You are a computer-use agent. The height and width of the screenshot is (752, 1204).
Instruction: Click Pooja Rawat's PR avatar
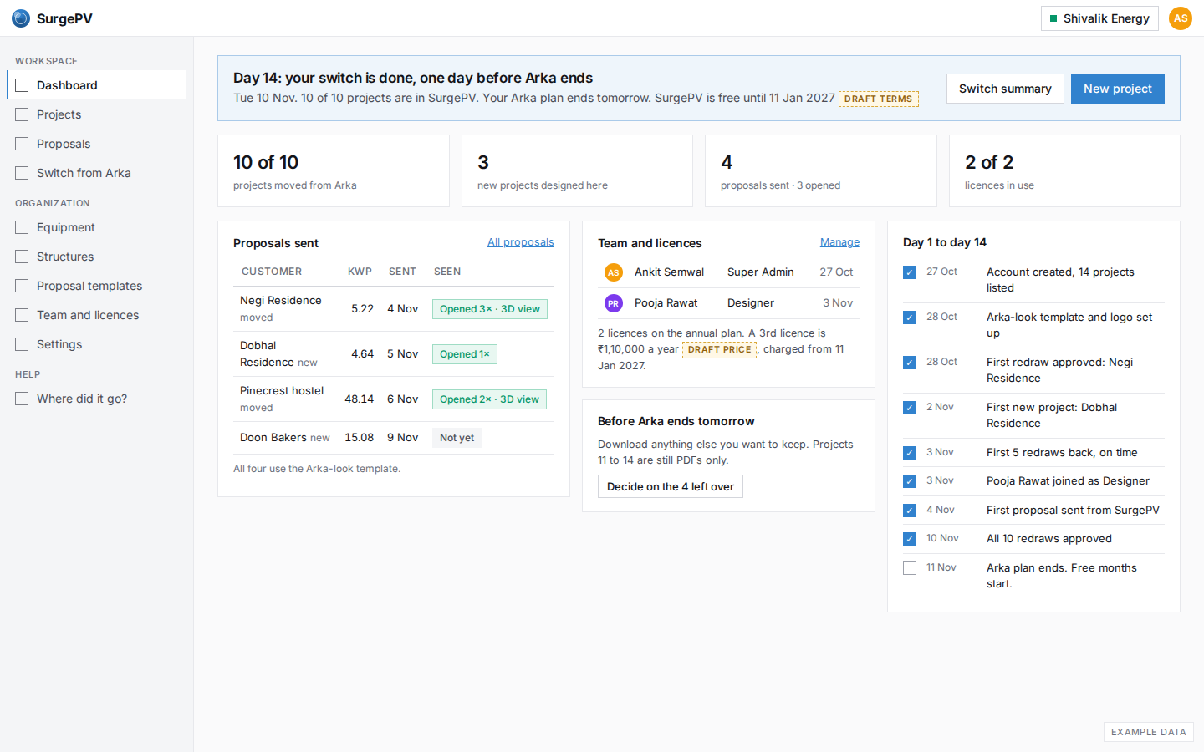pos(614,303)
